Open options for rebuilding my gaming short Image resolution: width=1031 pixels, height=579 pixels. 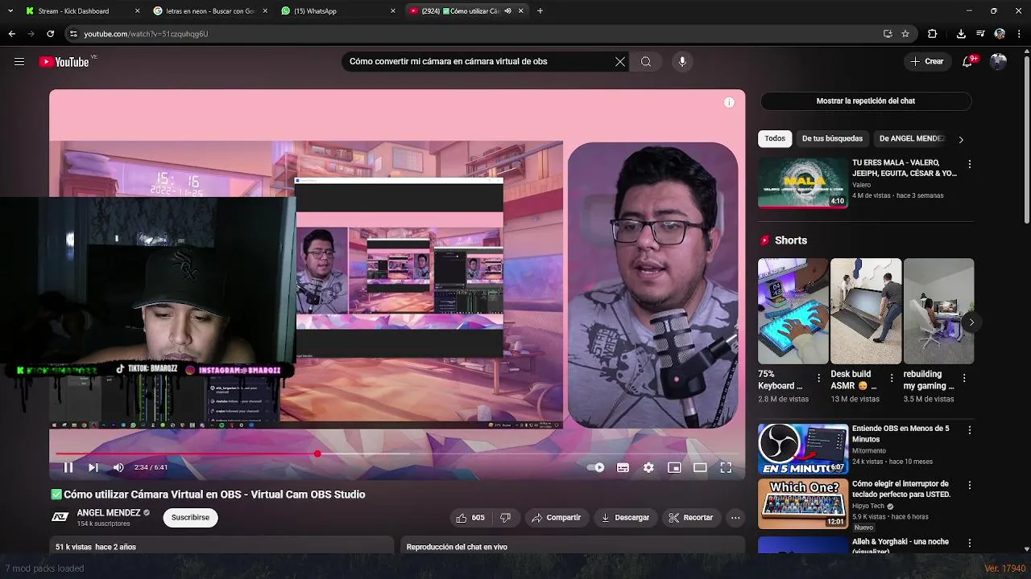click(x=964, y=378)
